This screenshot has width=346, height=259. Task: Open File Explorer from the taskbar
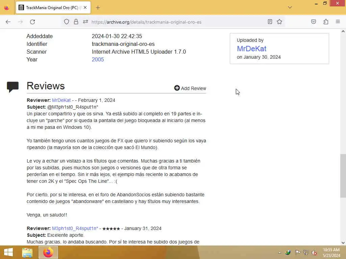pos(27,252)
